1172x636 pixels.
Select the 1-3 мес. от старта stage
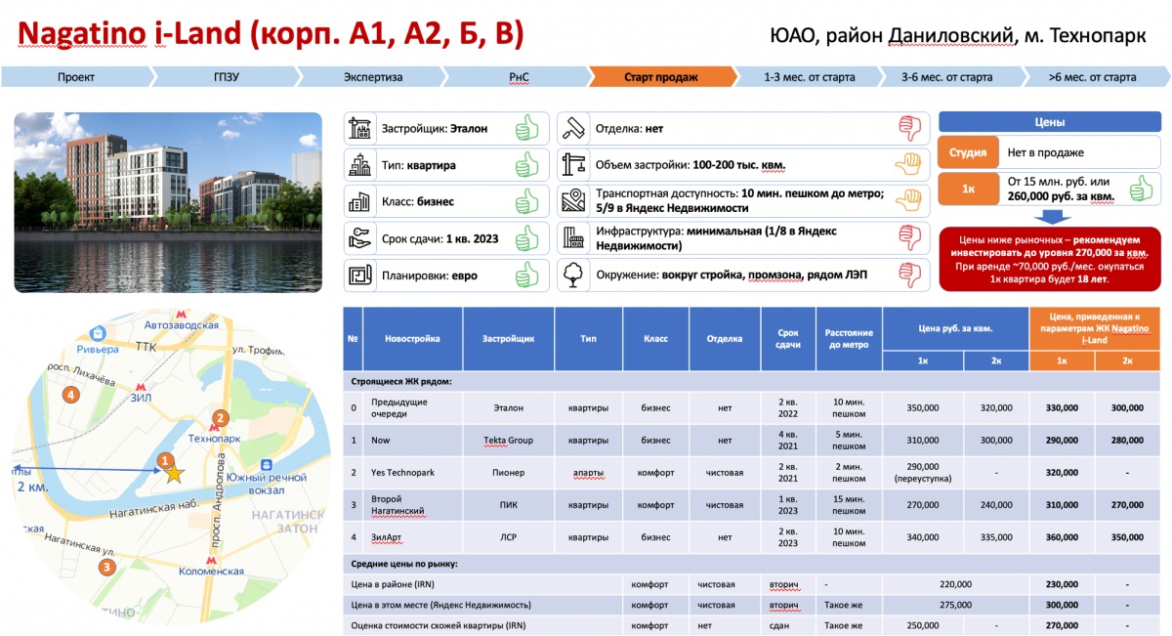(x=810, y=77)
